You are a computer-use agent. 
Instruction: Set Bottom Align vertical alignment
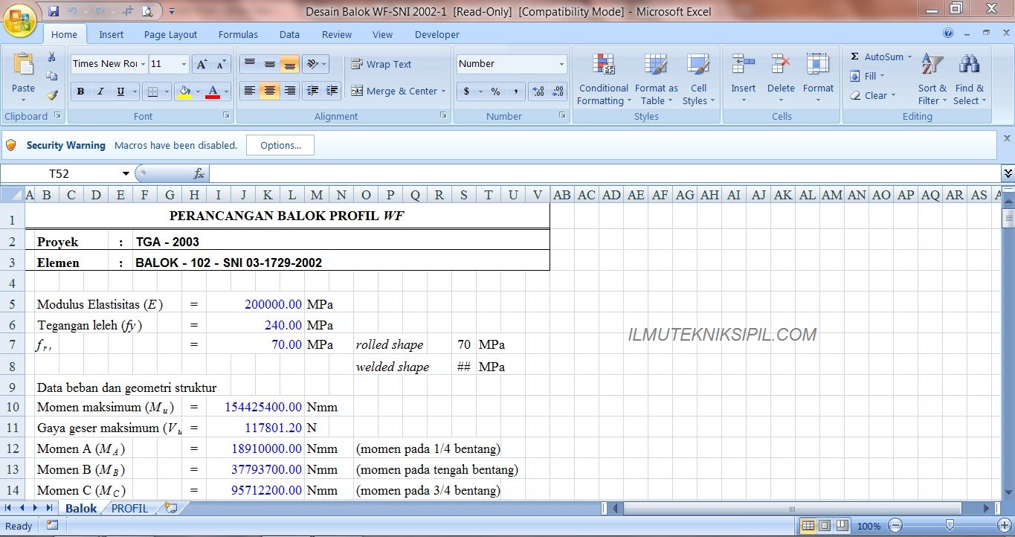click(x=290, y=64)
